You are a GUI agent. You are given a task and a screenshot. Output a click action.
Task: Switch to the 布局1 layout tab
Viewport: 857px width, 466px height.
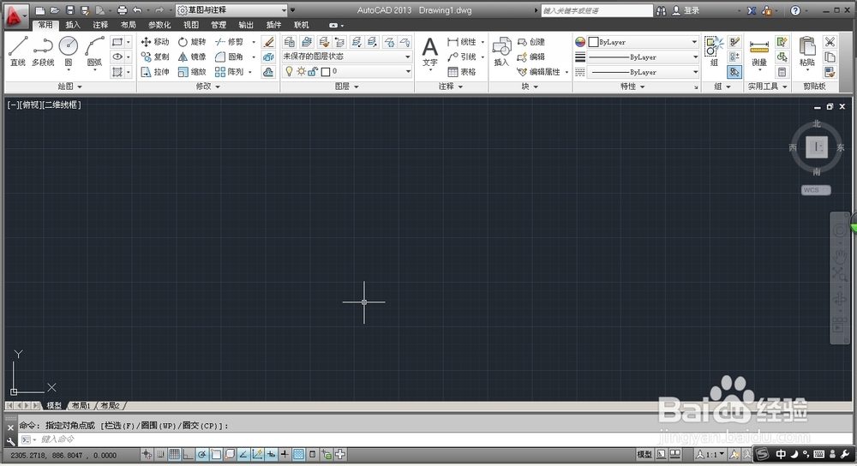coord(81,406)
